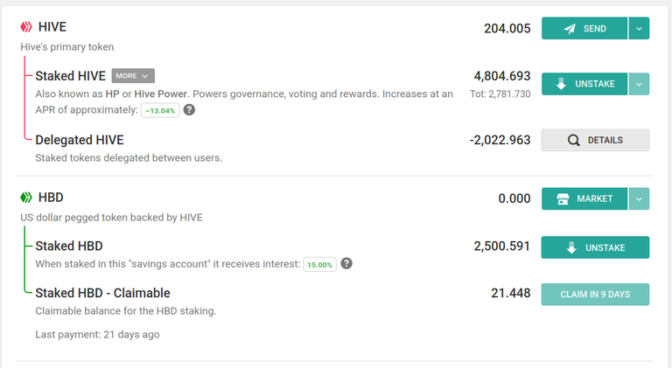Image resolution: width=672 pixels, height=368 pixels.
Task: Click the 4,804.693 staked HIVE amount
Action: pyautogui.click(x=502, y=76)
